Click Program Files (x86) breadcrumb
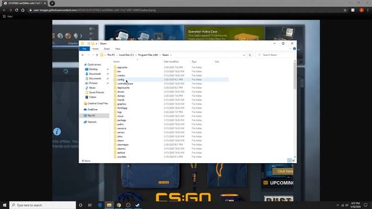 [148, 55]
